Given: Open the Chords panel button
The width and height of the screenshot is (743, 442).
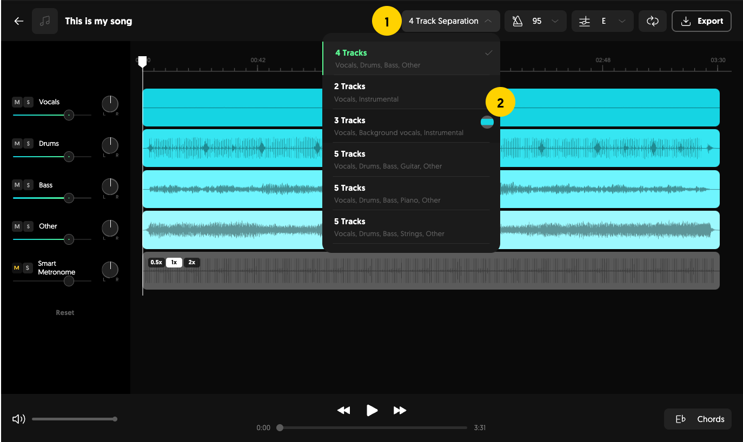Looking at the screenshot, I should coord(698,419).
